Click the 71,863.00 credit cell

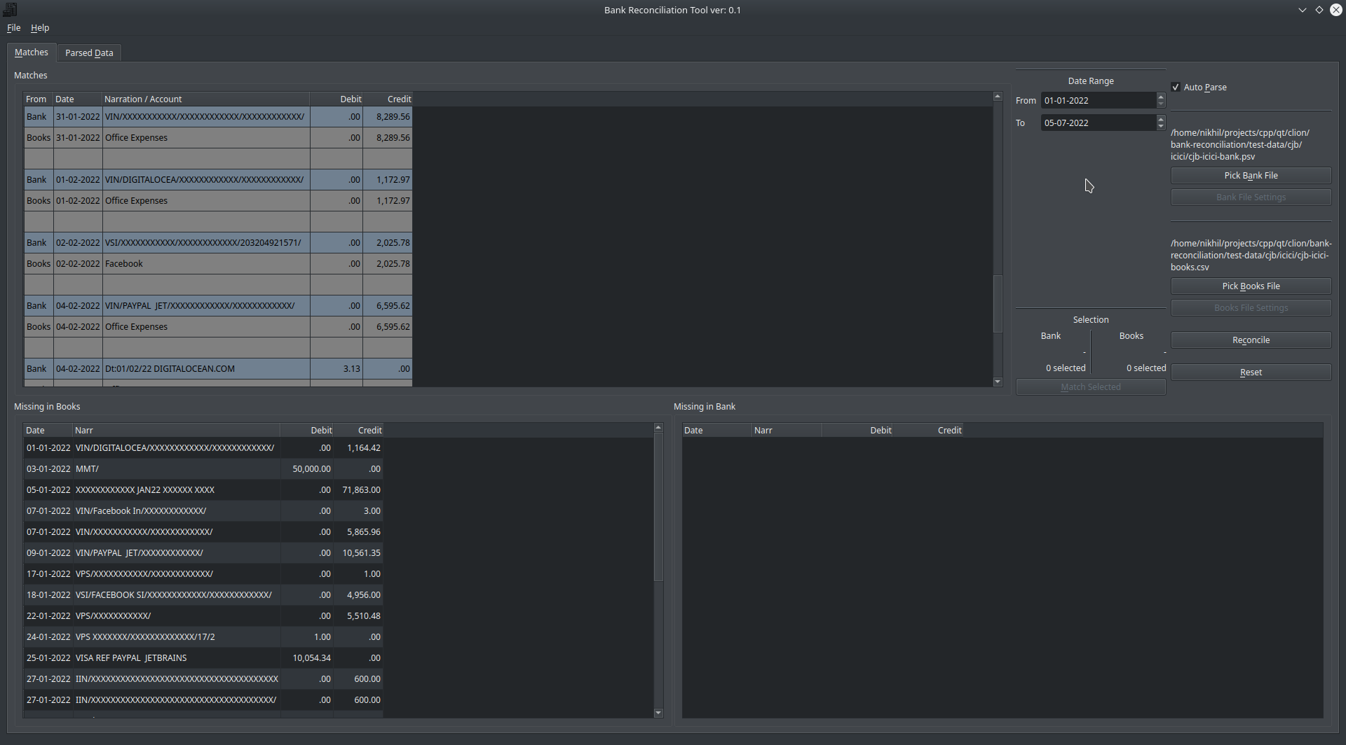[358, 490]
